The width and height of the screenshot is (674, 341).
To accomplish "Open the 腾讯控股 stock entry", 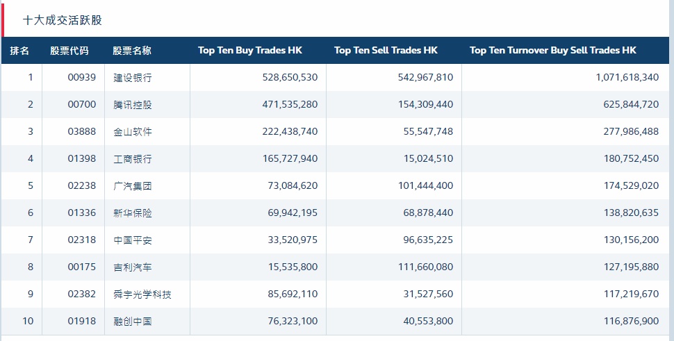I will pos(133,105).
